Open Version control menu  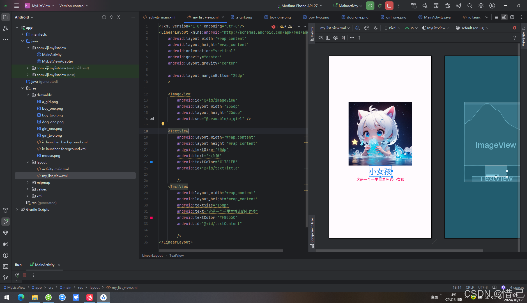[74, 6]
